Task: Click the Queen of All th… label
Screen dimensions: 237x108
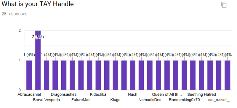Action: coord(167,95)
